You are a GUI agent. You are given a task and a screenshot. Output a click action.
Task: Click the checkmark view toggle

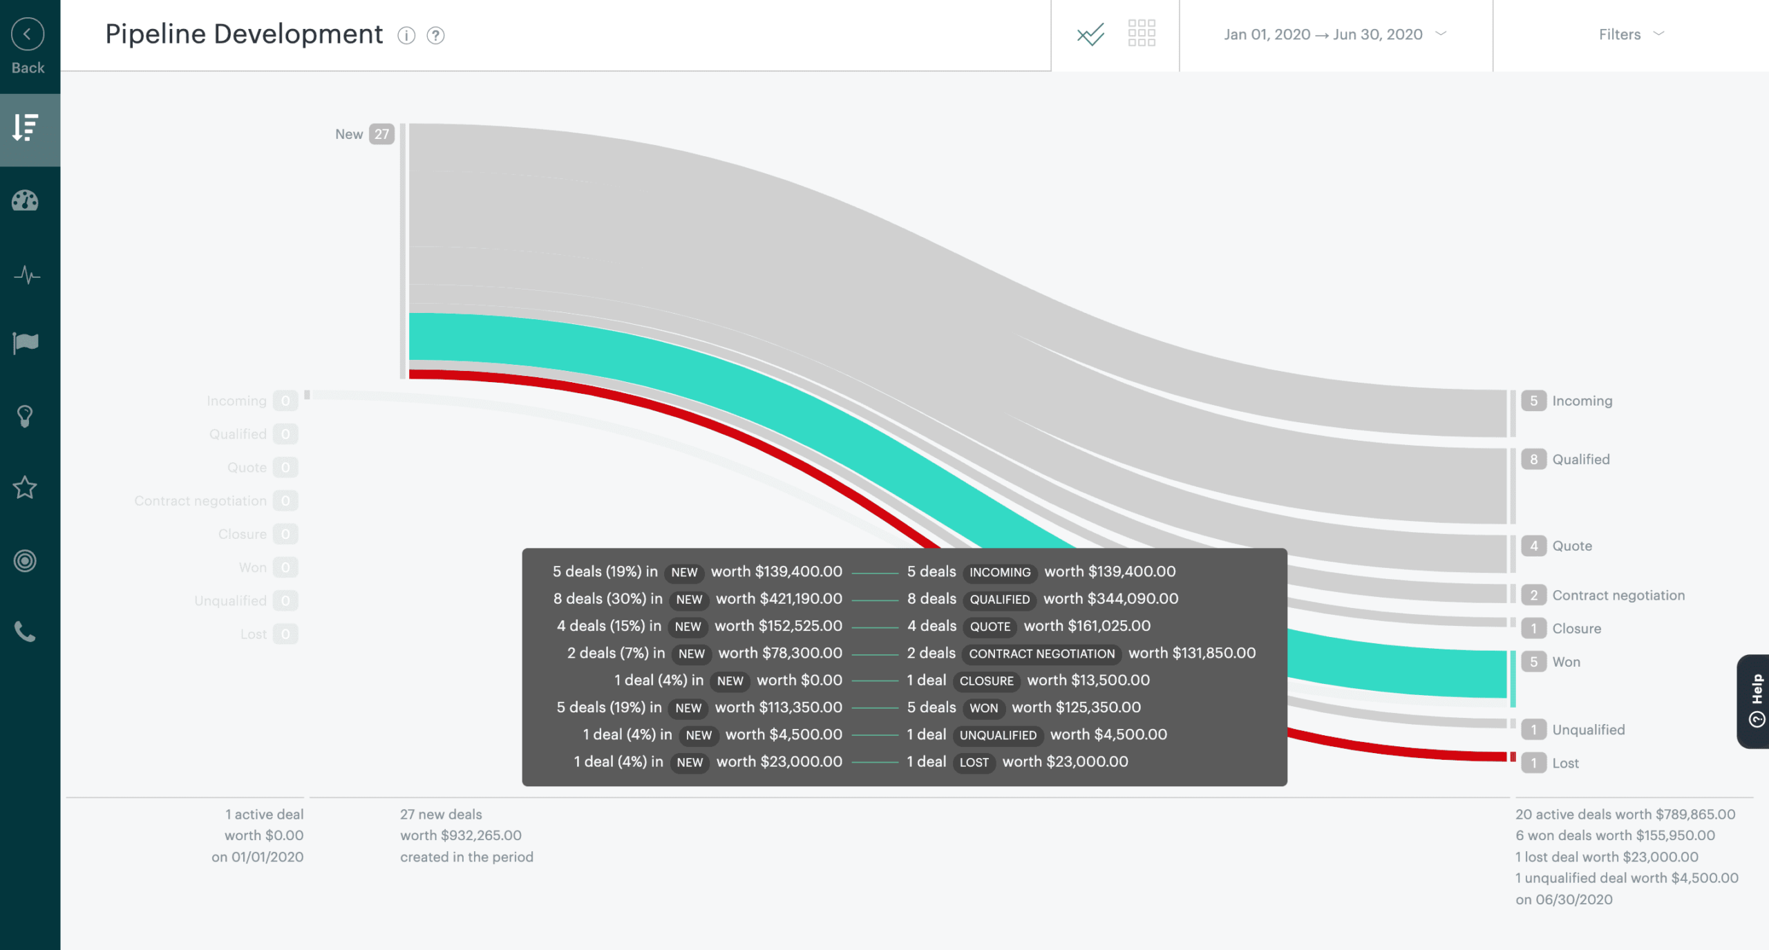(1090, 34)
